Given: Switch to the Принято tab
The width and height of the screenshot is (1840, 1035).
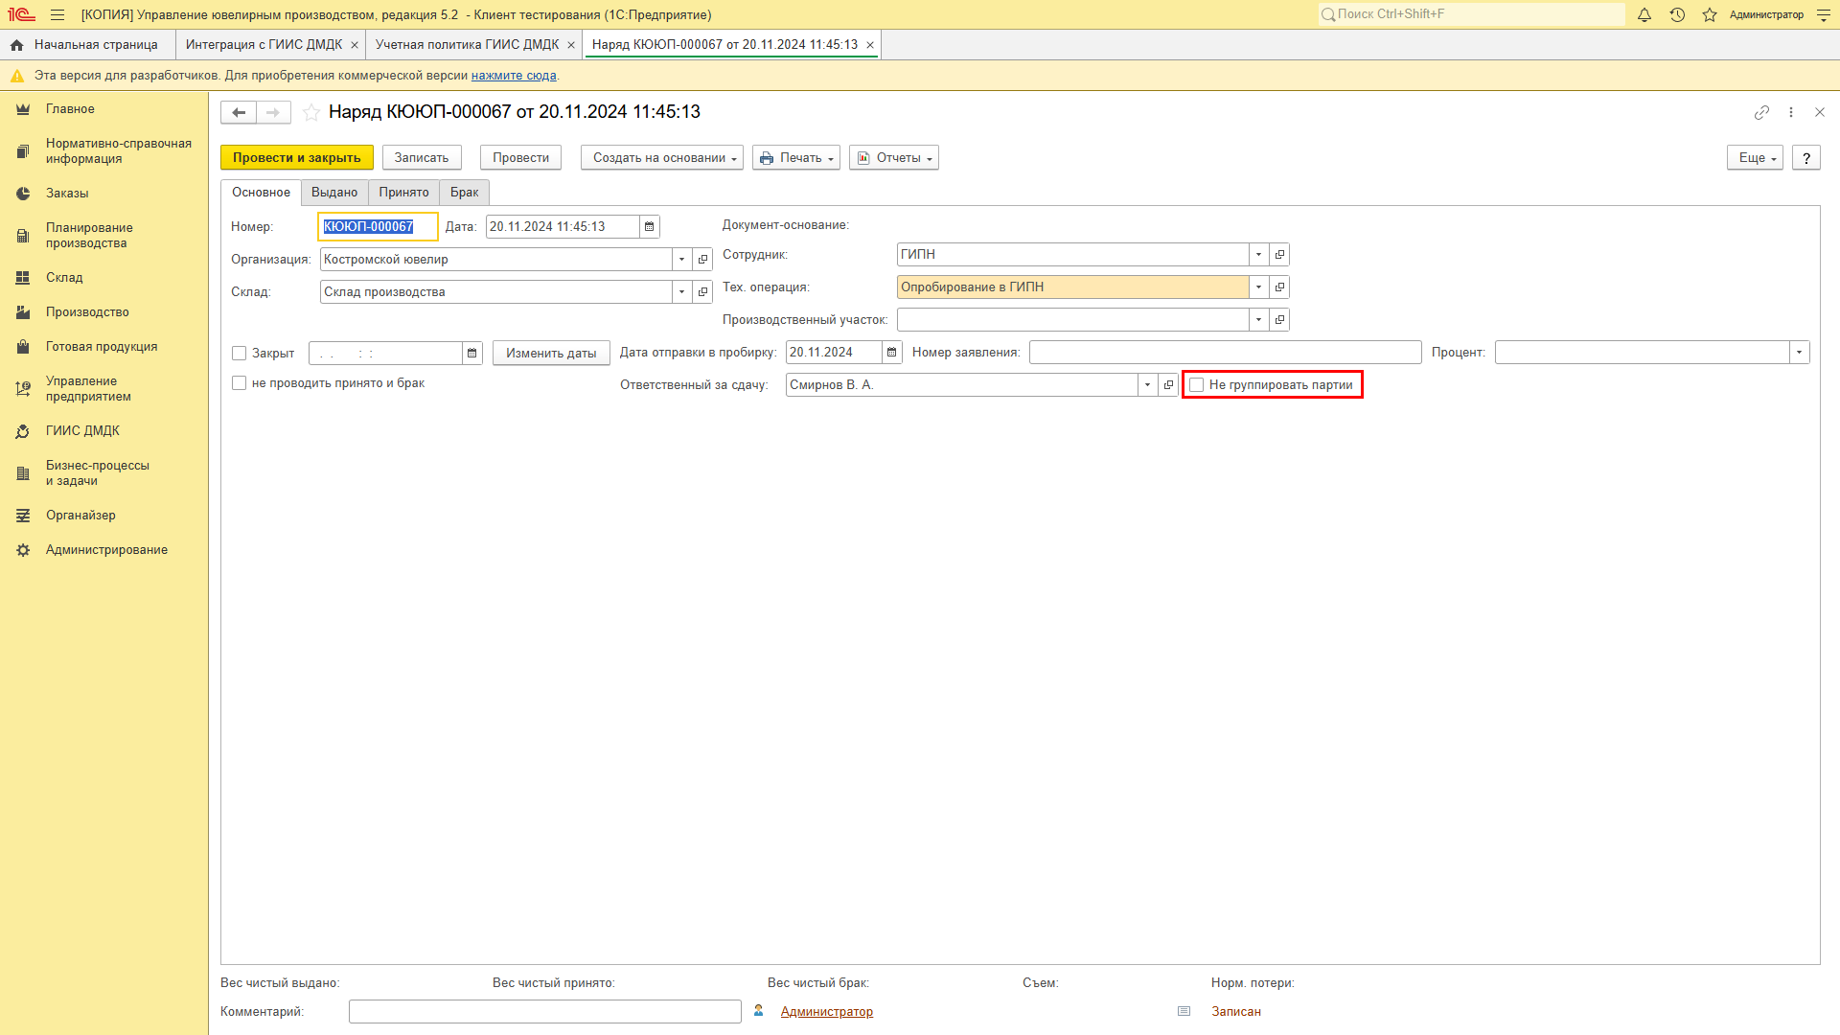Looking at the screenshot, I should click(x=403, y=193).
